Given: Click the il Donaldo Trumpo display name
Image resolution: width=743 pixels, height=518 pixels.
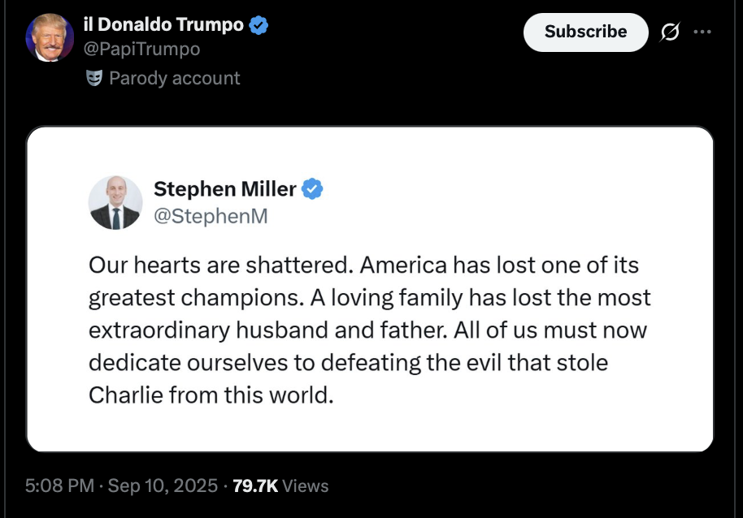Looking at the screenshot, I should (163, 25).
